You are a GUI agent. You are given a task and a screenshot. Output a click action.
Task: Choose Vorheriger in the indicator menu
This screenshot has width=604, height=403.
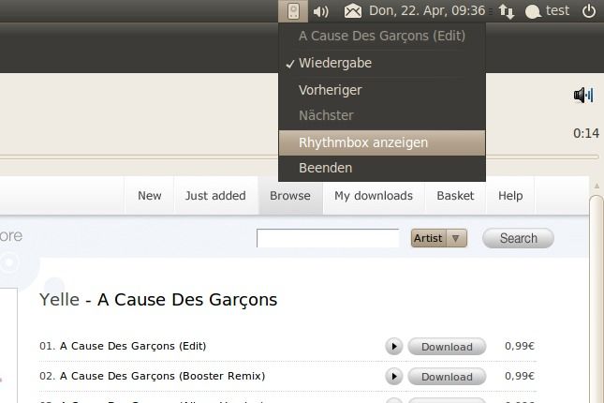coord(330,91)
